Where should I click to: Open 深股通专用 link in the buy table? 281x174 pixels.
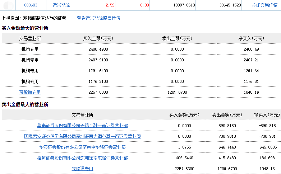(x=30, y=92)
